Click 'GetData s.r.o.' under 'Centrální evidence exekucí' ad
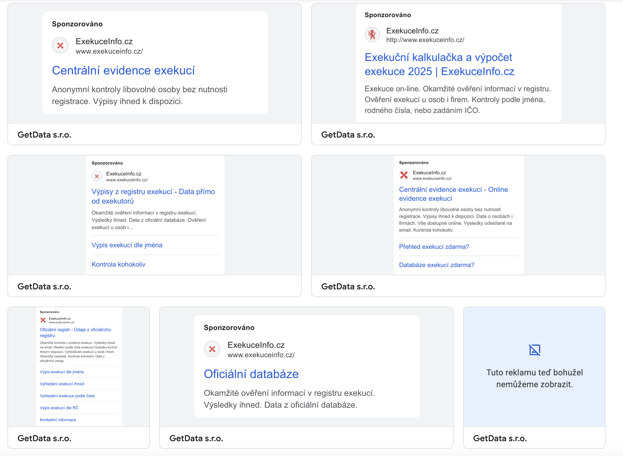Image resolution: width=623 pixels, height=456 pixels. point(44,135)
